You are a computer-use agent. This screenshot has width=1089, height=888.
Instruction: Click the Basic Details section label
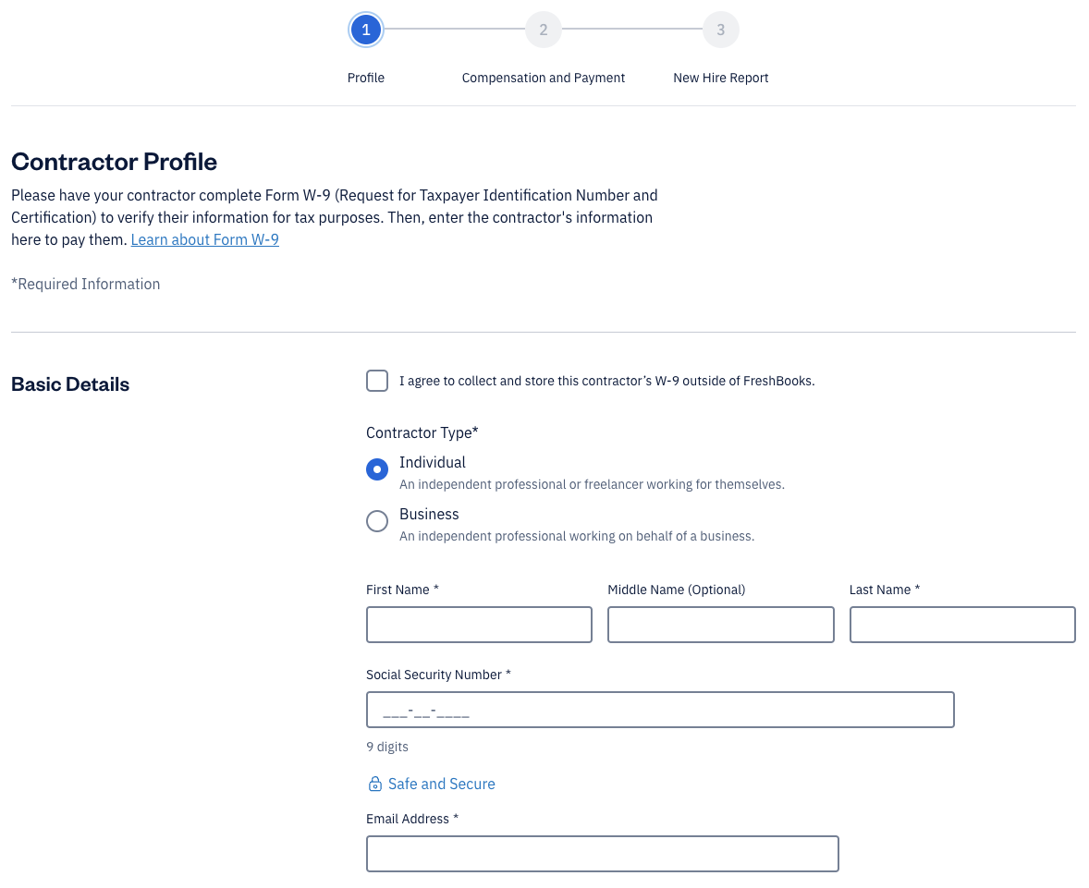click(x=69, y=383)
